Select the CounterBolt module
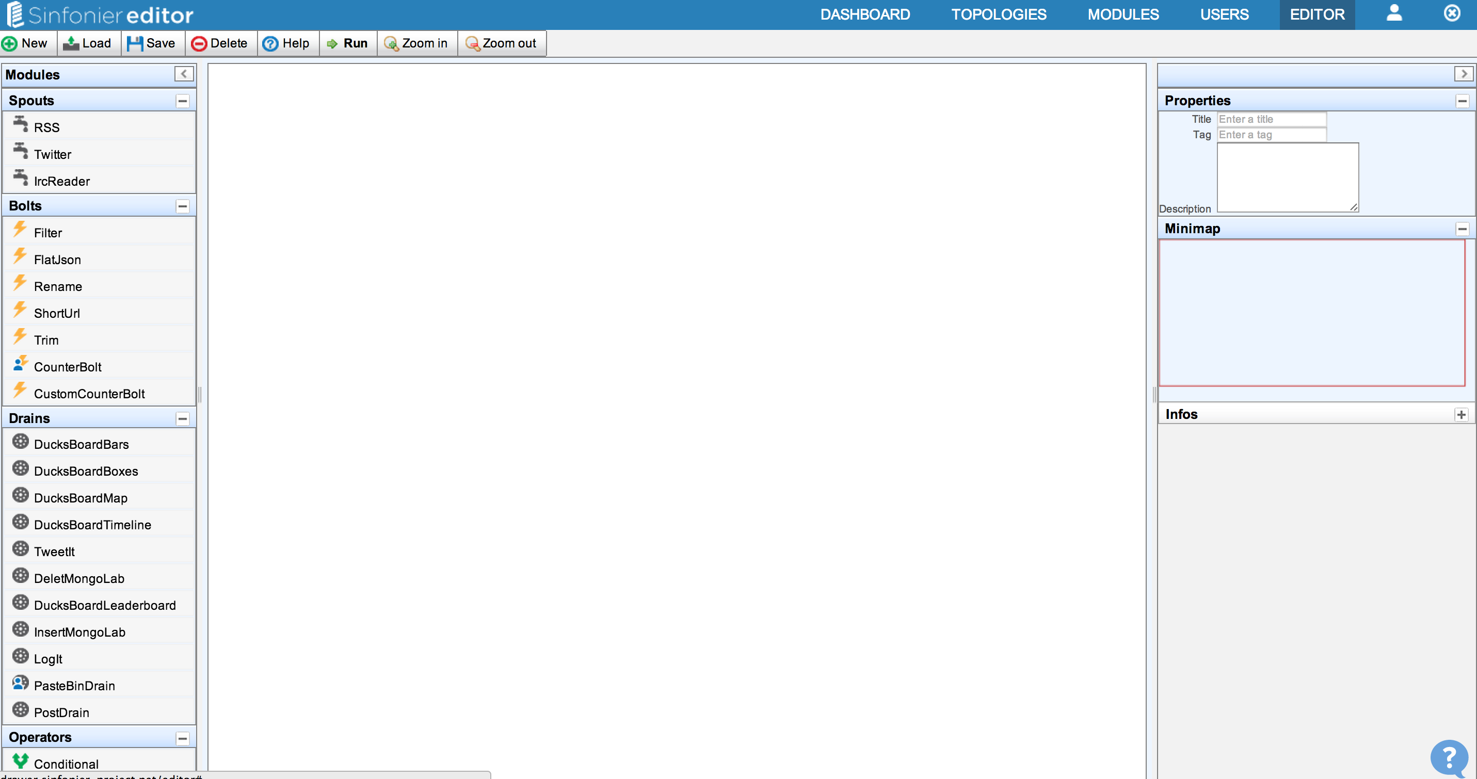The height and width of the screenshot is (779, 1477). [x=68, y=367]
